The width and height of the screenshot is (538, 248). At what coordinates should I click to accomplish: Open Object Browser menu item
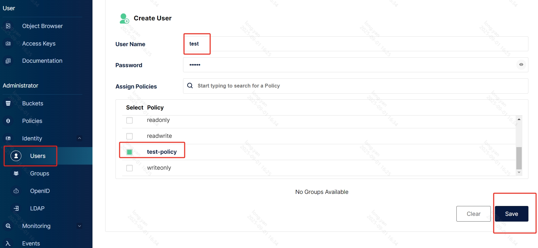coord(42,26)
